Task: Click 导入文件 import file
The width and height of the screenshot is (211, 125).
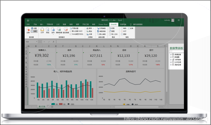Action: (x=113, y=34)
